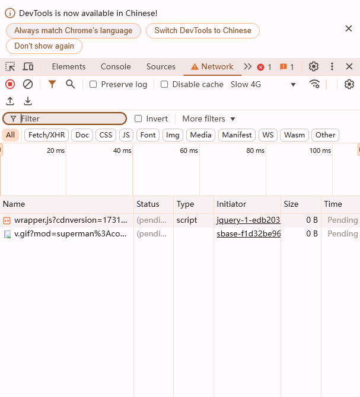Viewport: 360px width, 397px height.
Task: Select the v.gif?mod=superman request name
Action: (70, 233)
